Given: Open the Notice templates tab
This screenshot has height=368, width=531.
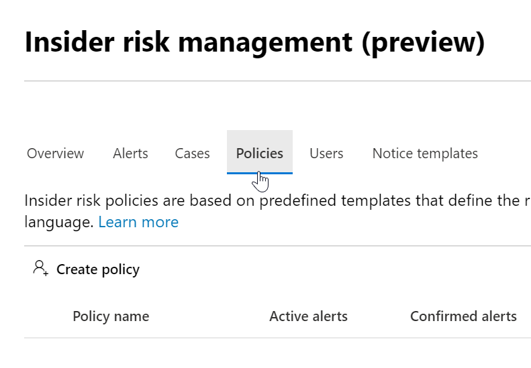Looking at the screenshot, I should tap(425, 154).
